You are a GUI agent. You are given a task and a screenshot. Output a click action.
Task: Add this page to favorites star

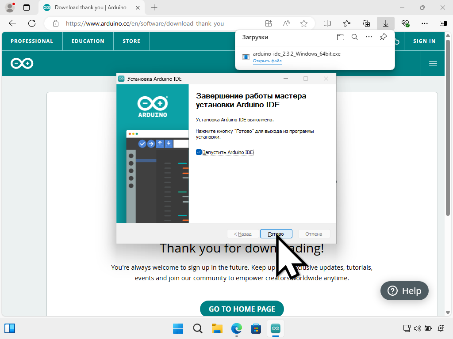pyautogui.click(x=303, y=23)
